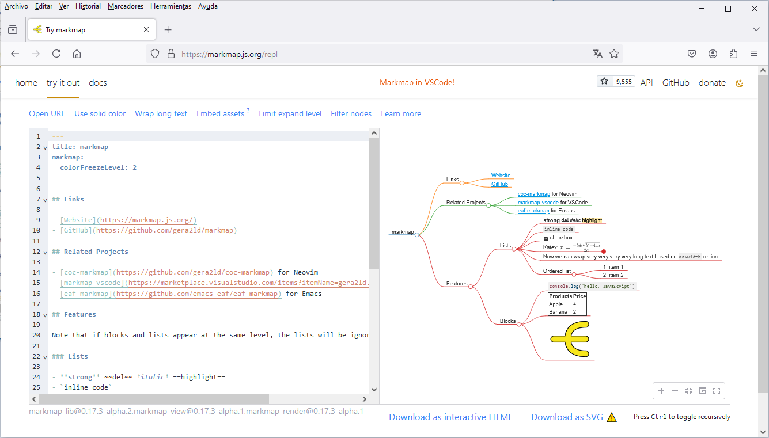
Task: Click the GitHub star count badge
Action: tap(615, 81)
